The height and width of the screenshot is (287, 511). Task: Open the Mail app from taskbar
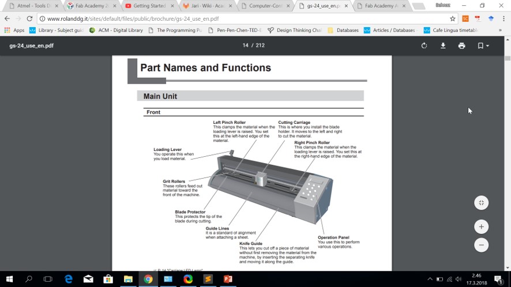[88, 279]
